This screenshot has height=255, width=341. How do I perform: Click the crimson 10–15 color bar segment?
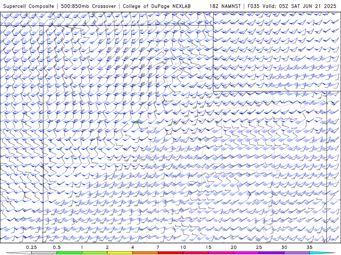pyautogui.click(x=196, y=253)
